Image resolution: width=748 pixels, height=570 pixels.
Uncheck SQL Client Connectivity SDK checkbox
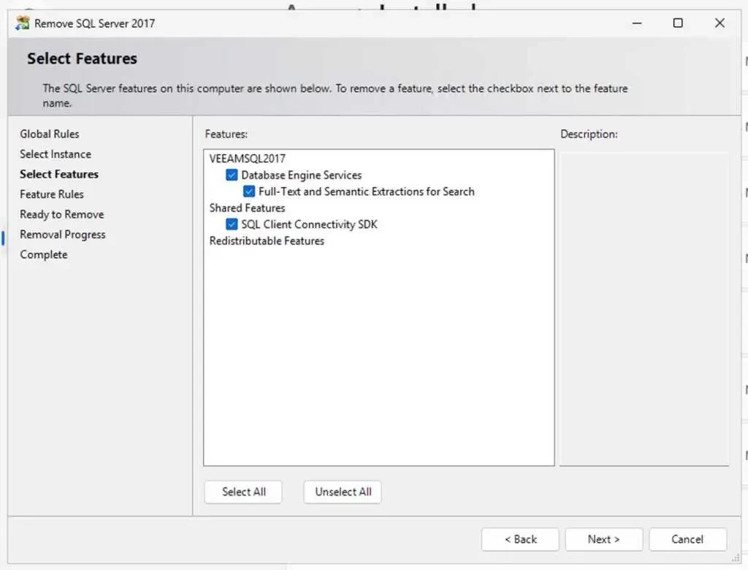tap(232, 224)
